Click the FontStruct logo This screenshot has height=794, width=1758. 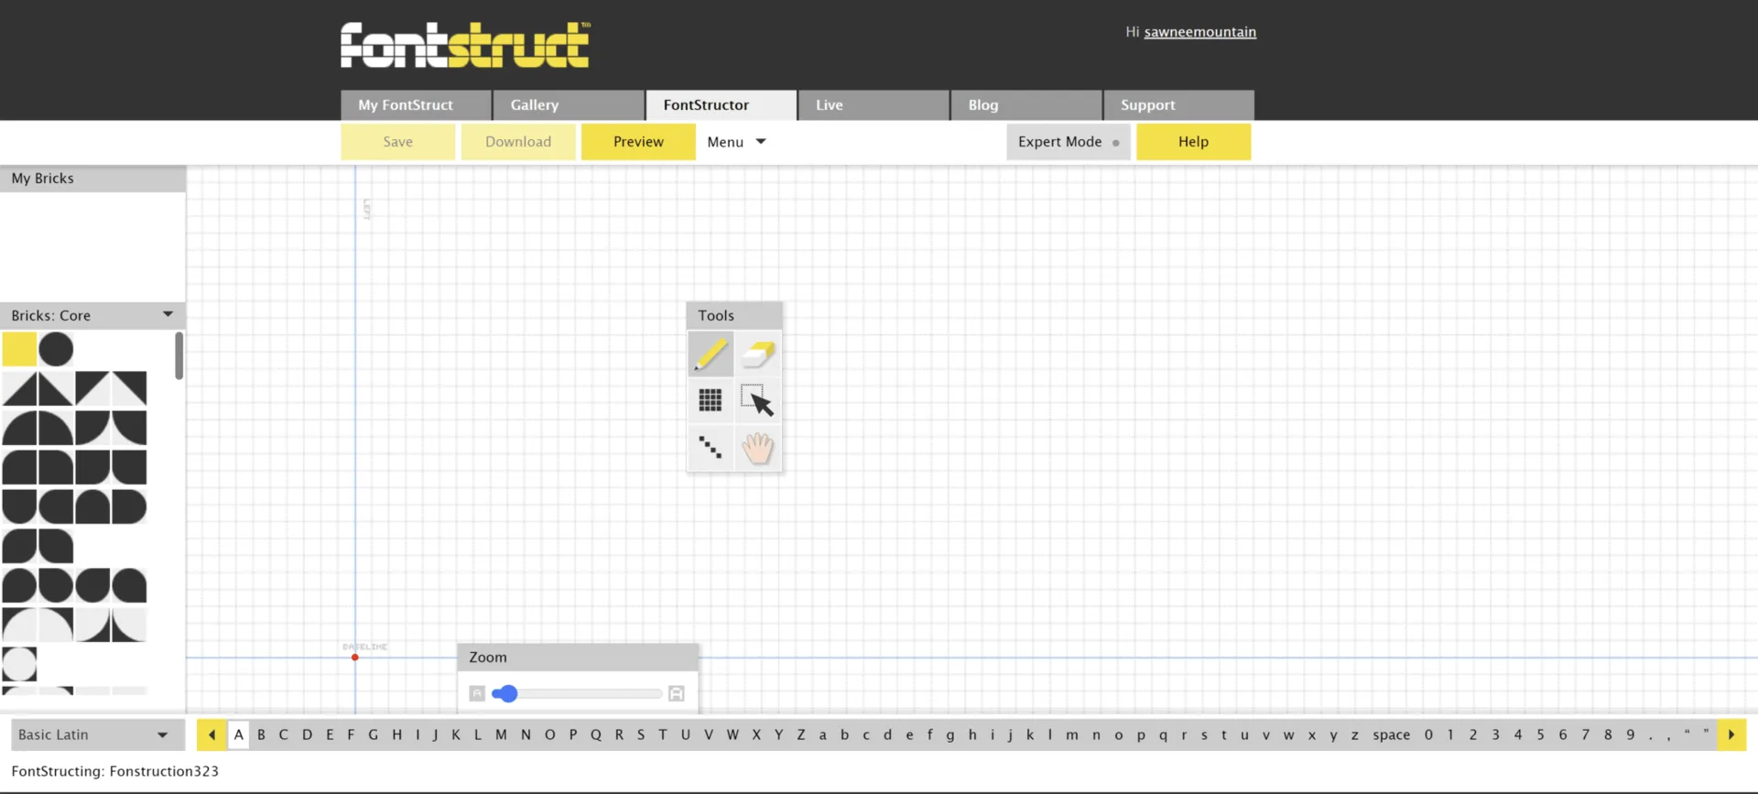tap(465, 45)
